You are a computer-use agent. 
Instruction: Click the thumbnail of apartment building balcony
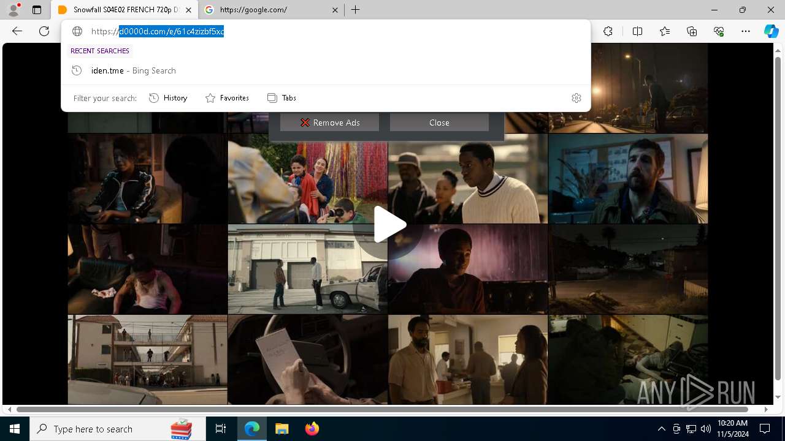pos(147,360)
